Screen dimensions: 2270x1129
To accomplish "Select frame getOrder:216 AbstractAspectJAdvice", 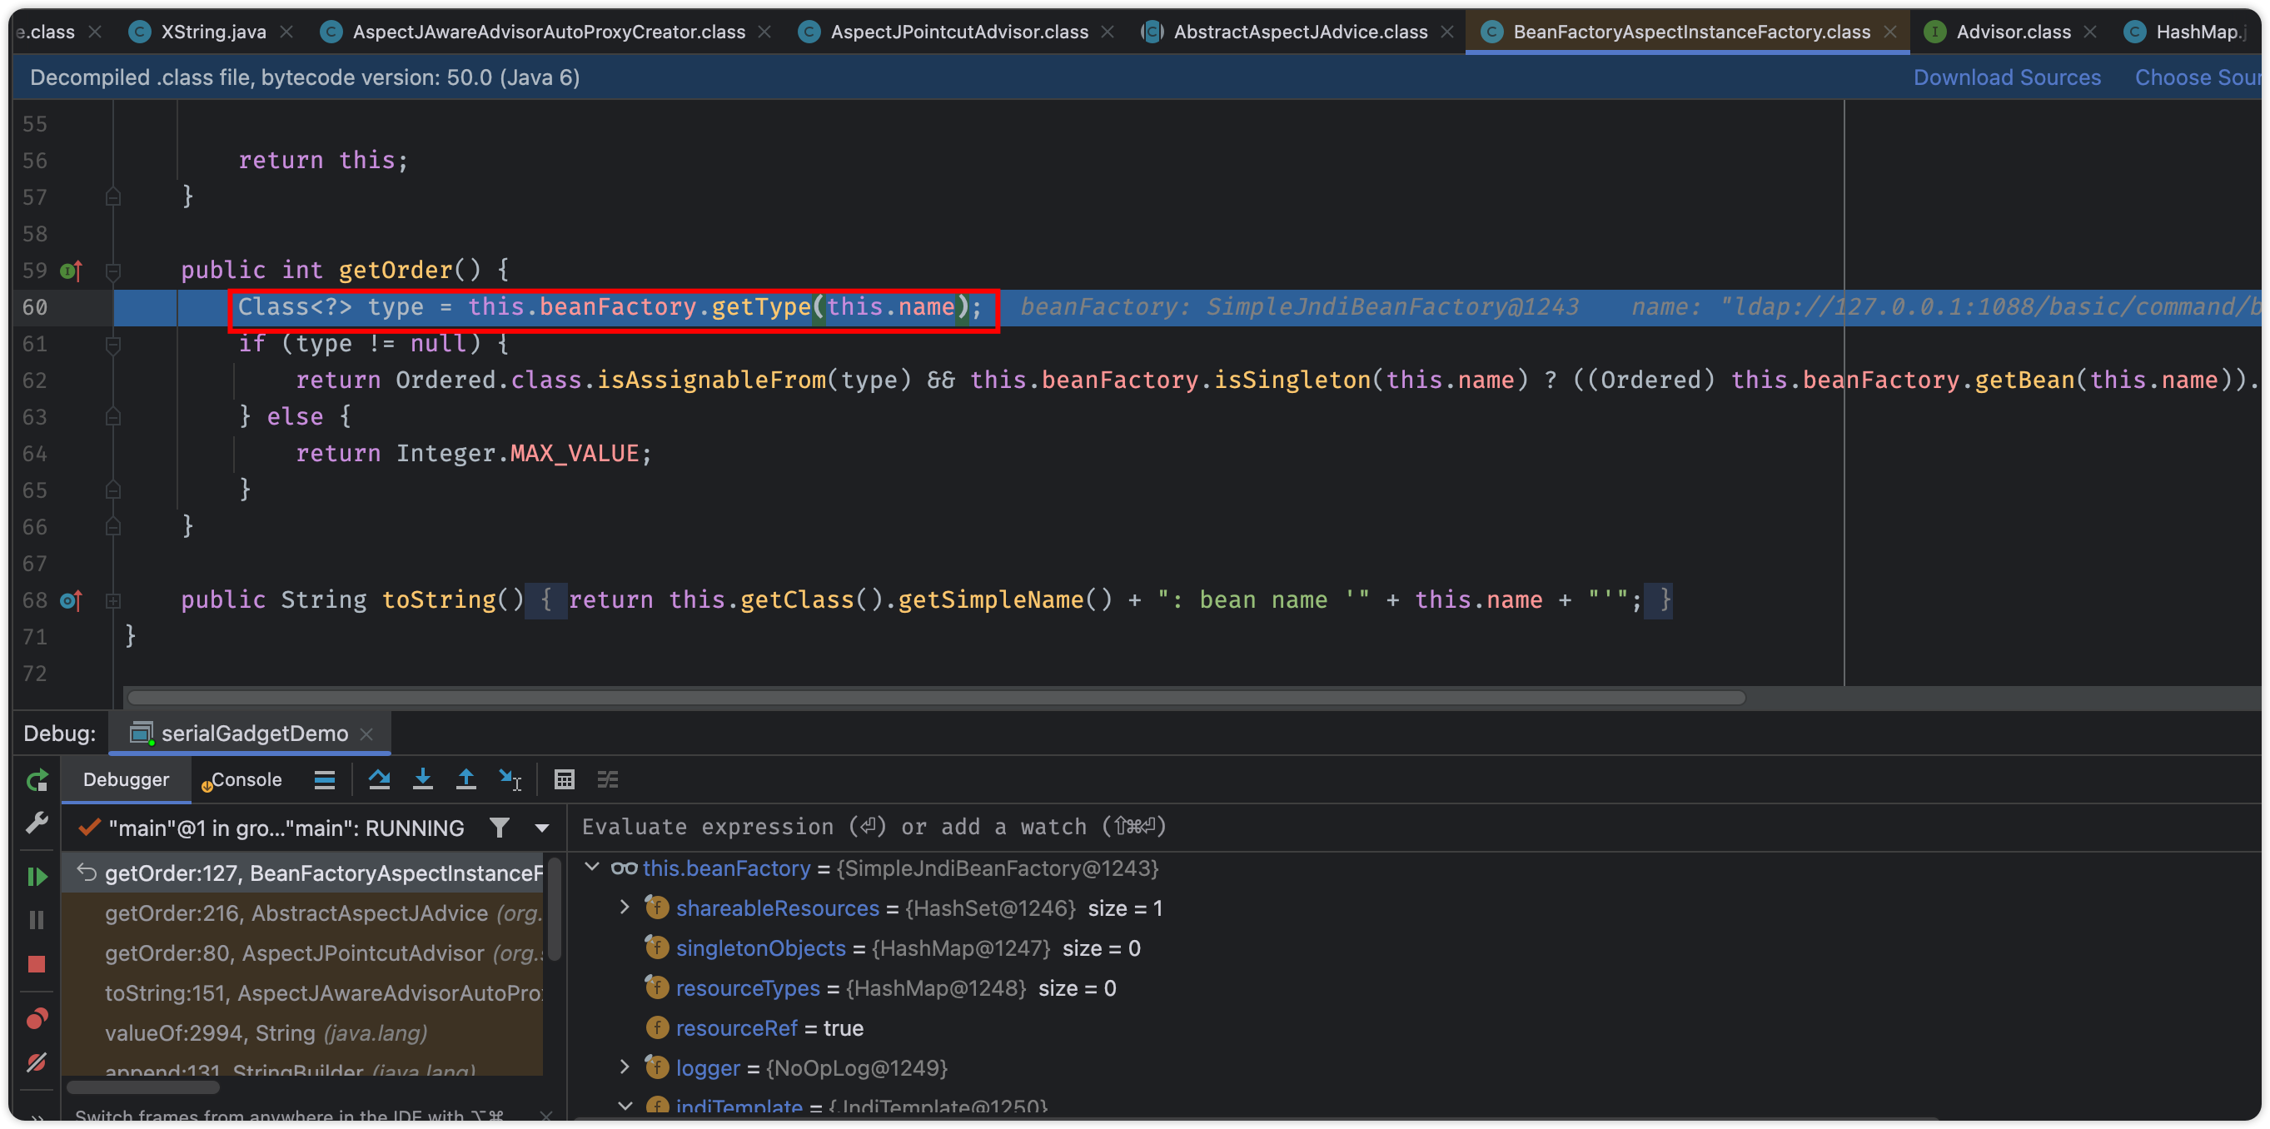I will 303,913.
